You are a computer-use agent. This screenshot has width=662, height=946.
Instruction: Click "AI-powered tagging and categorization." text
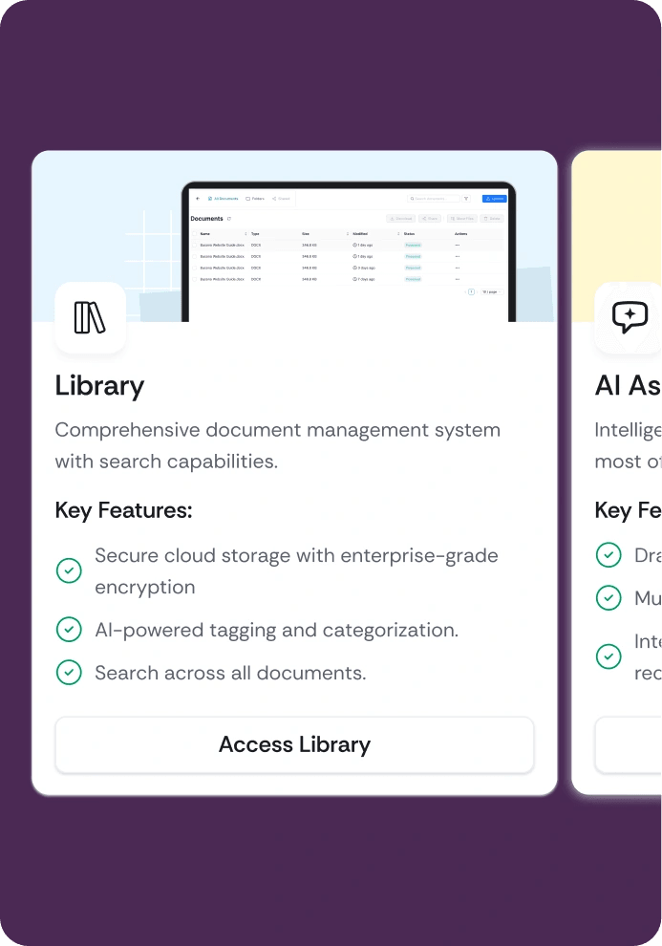tap(277, 630)
